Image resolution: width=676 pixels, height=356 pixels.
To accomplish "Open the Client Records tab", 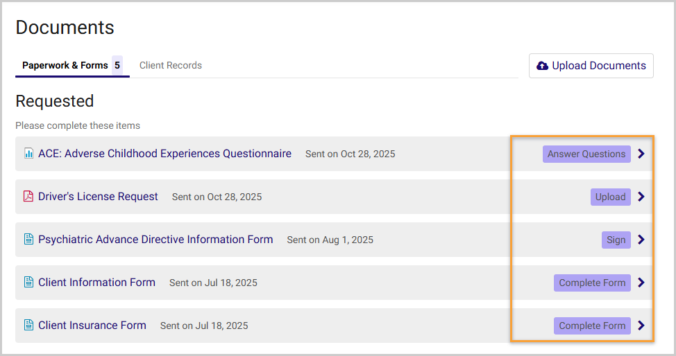I will (171, 66).
